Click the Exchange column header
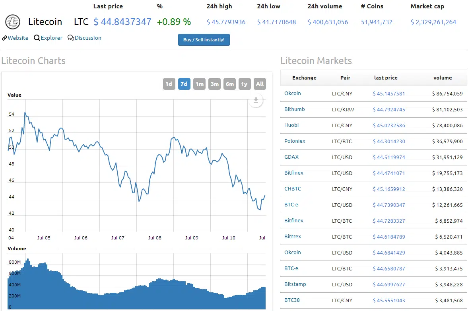Screen dimensions: 468x311 (304, 78)
